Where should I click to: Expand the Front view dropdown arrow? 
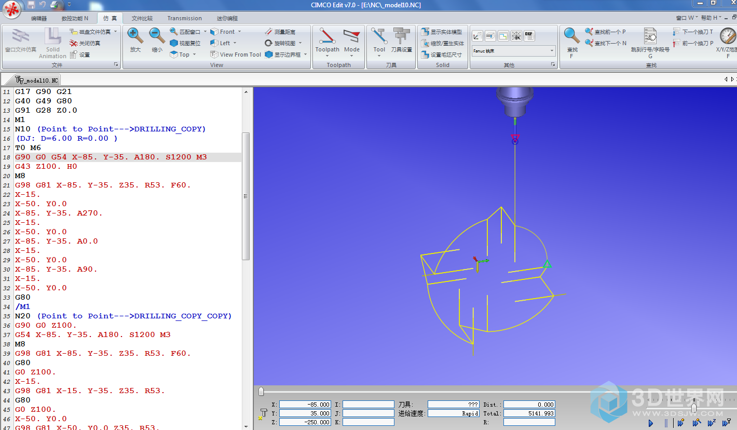click(x=239, y=32)
